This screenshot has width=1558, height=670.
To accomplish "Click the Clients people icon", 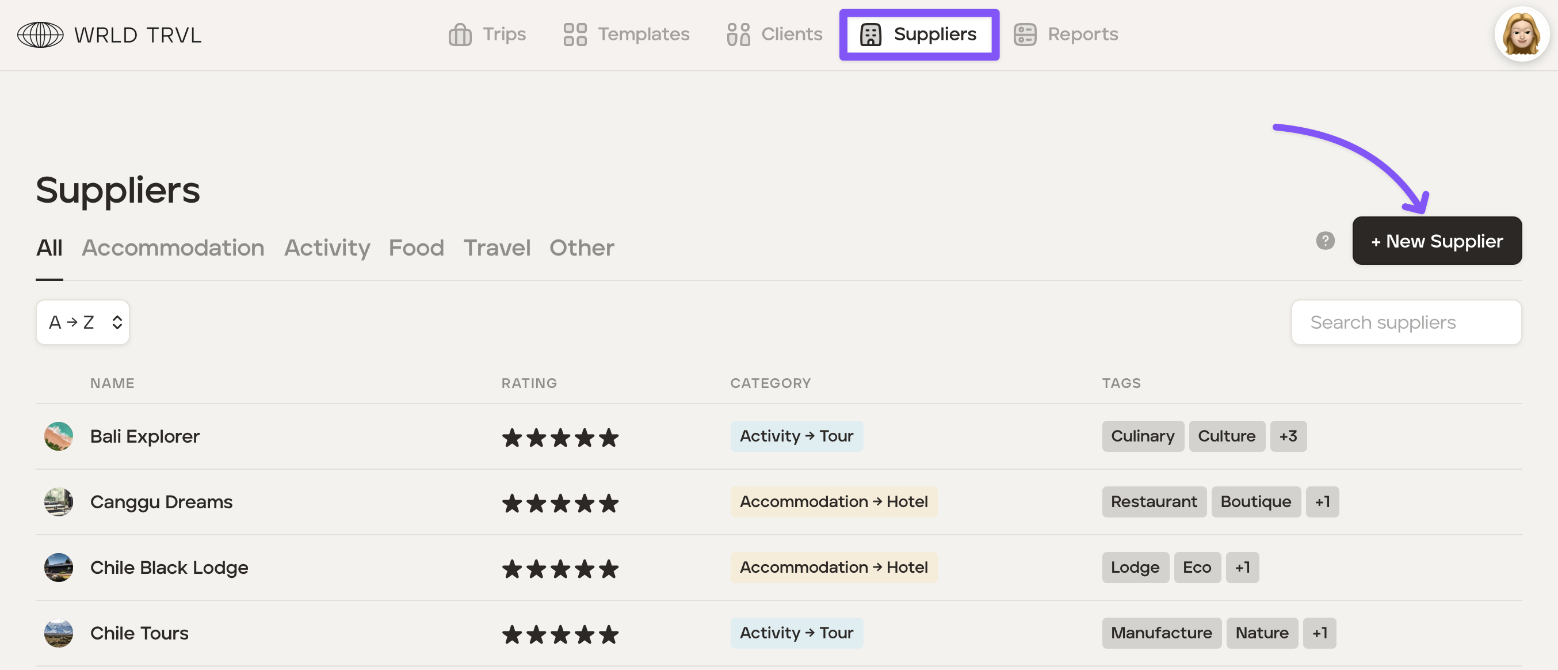I will coord(738,35).
